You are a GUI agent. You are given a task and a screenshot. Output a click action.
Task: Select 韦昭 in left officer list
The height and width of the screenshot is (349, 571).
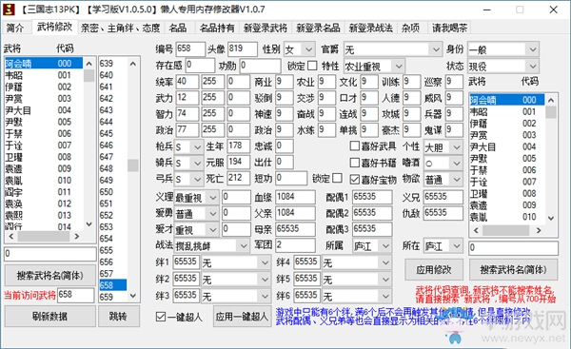(x=44, y=75)
